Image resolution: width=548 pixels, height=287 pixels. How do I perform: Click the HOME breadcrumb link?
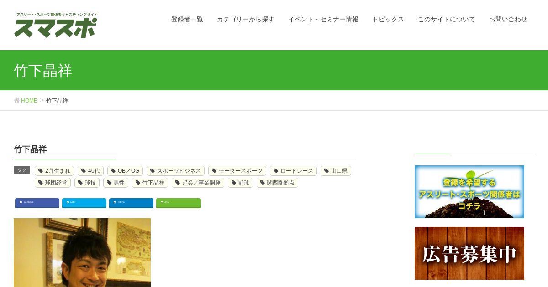pyautogui.click(x=29, y=101)
